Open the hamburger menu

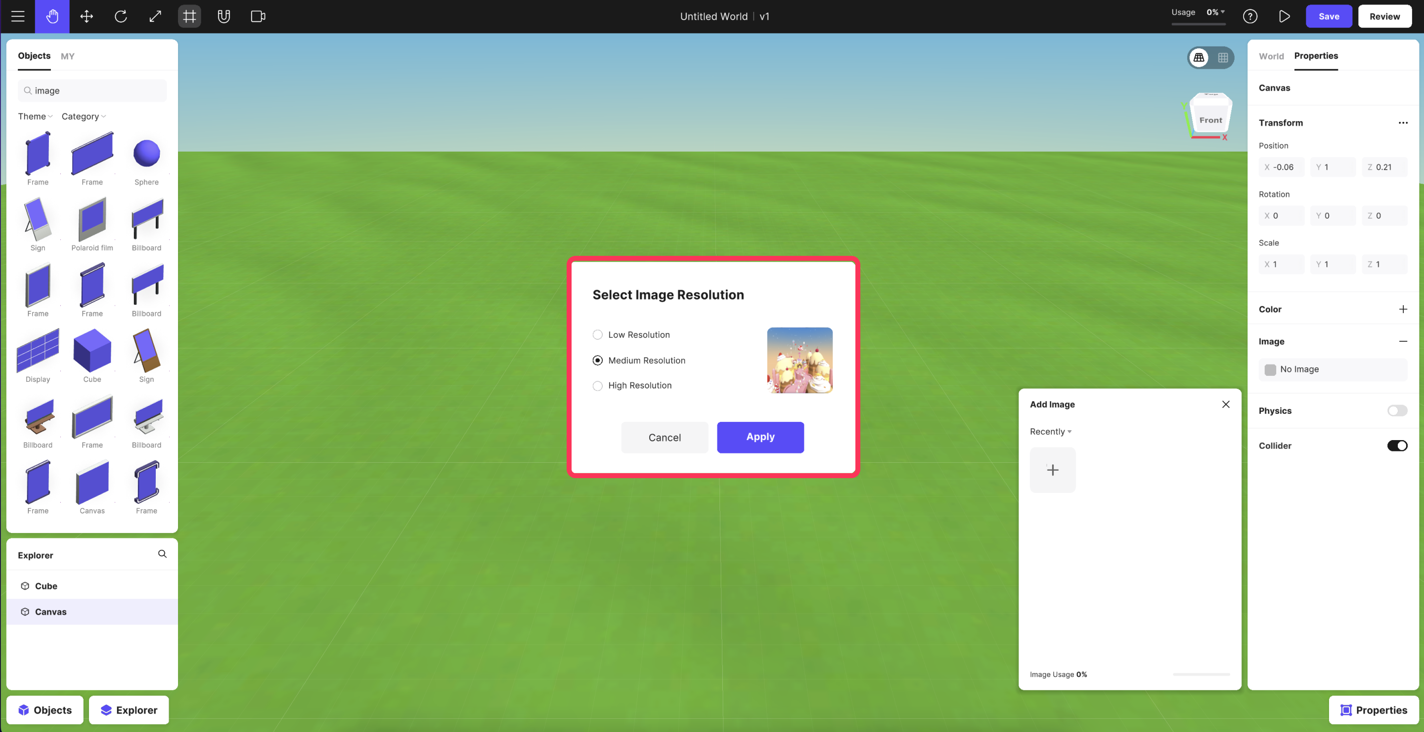(18, 17)
